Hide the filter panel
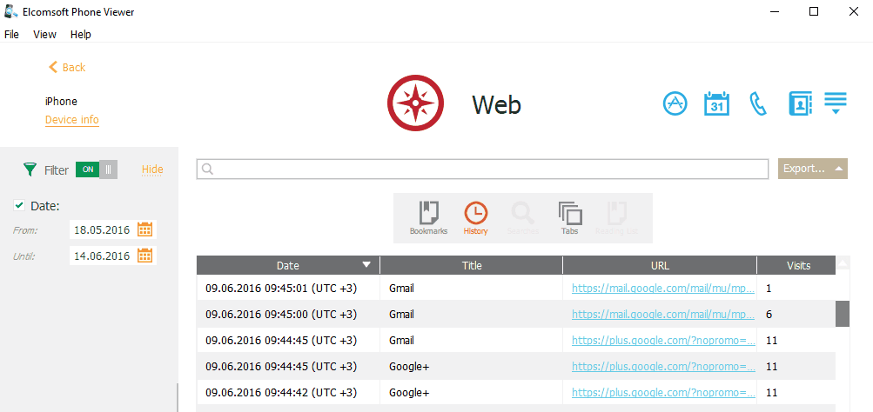 tap(152, 169)
